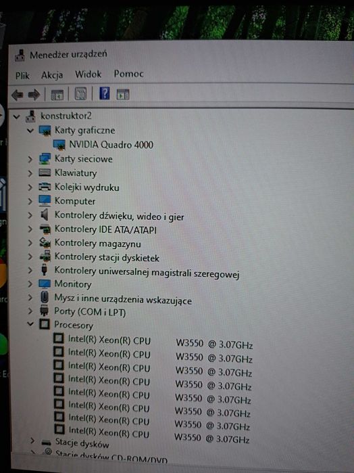Collapse the Procesory category
Viewport: 354px width, 473px height.
point(30,323)
